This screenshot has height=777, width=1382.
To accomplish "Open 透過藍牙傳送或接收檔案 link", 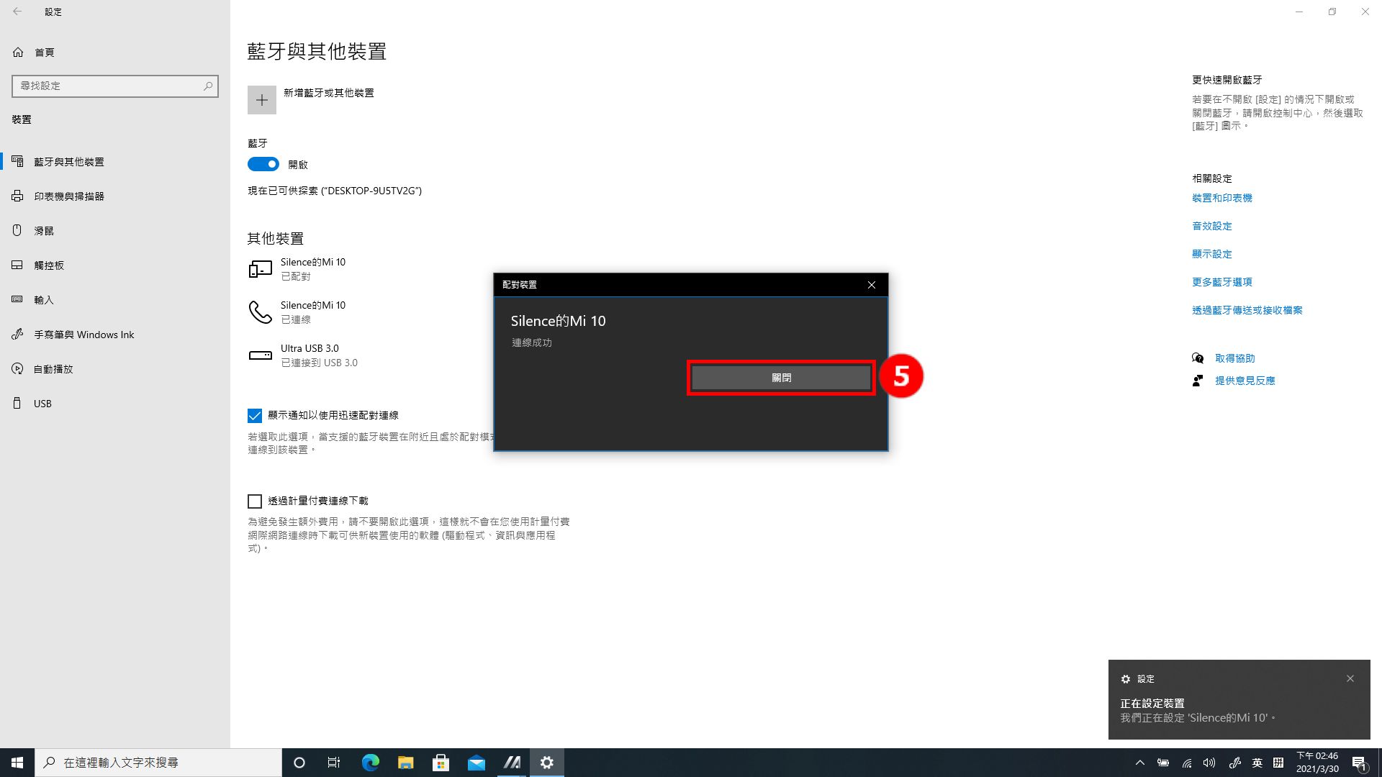I will point(1247,310).
